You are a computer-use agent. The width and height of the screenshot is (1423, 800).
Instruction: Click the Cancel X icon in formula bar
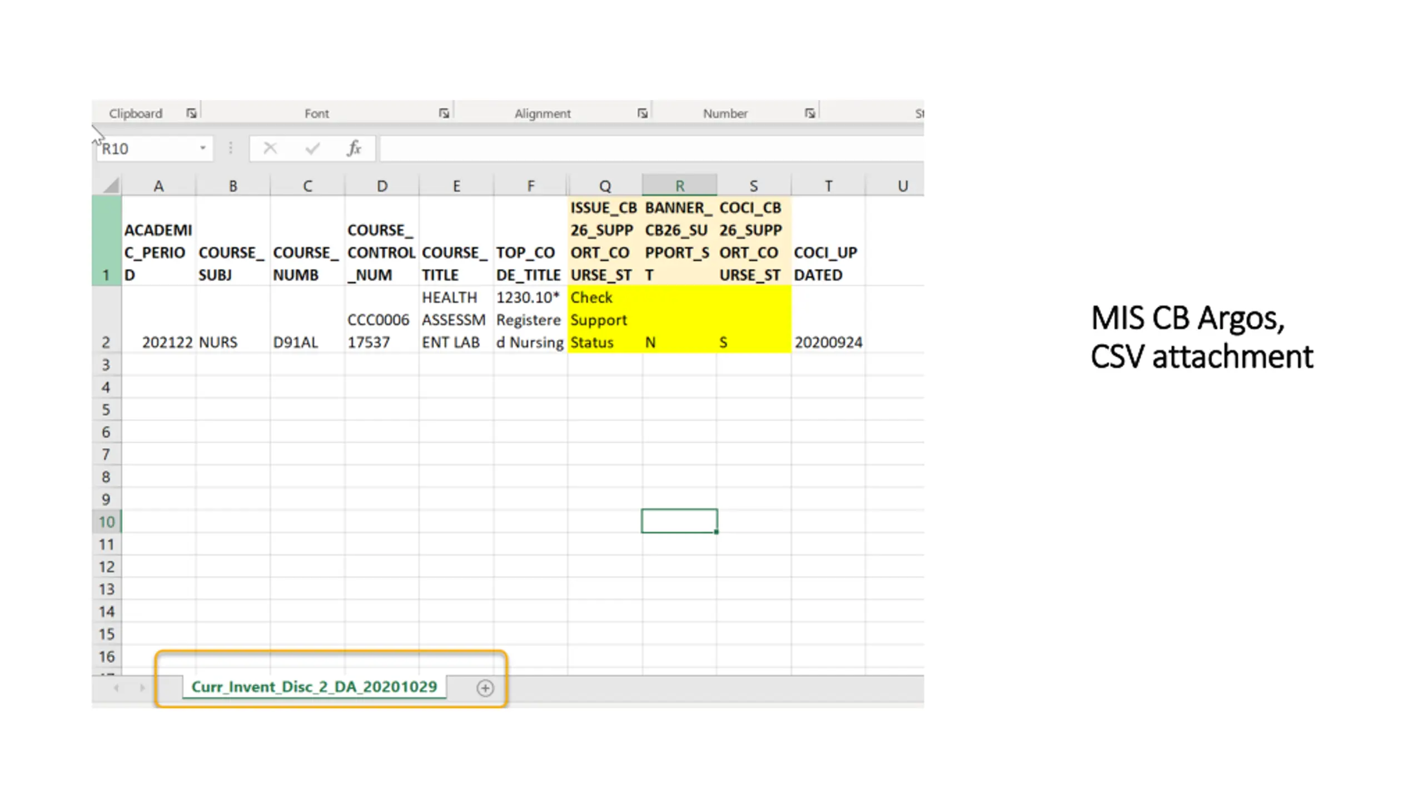coord(270,148)
